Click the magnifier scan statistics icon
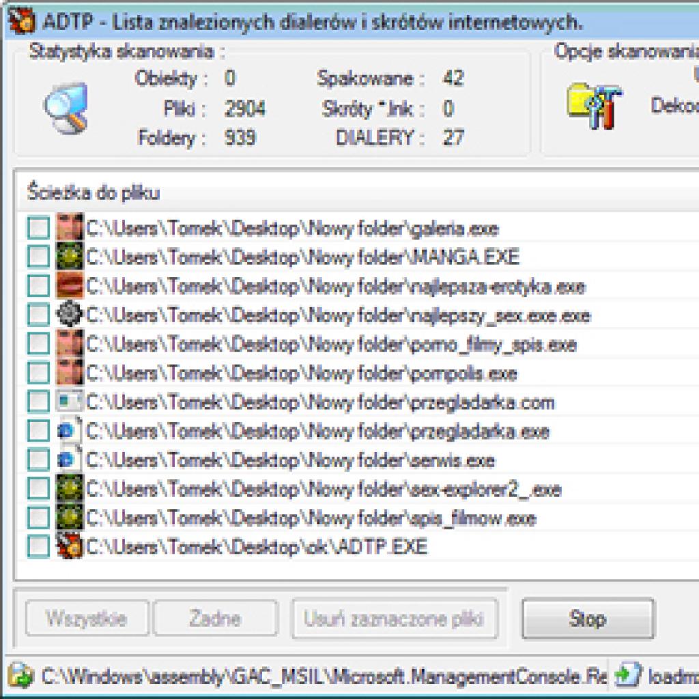Viewport: 699px width, 699px height. coord(66,109)
